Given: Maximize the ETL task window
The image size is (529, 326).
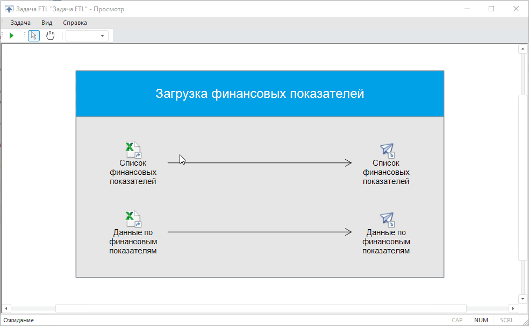Looking at the screenshot, I should click(x=491, y=9).
